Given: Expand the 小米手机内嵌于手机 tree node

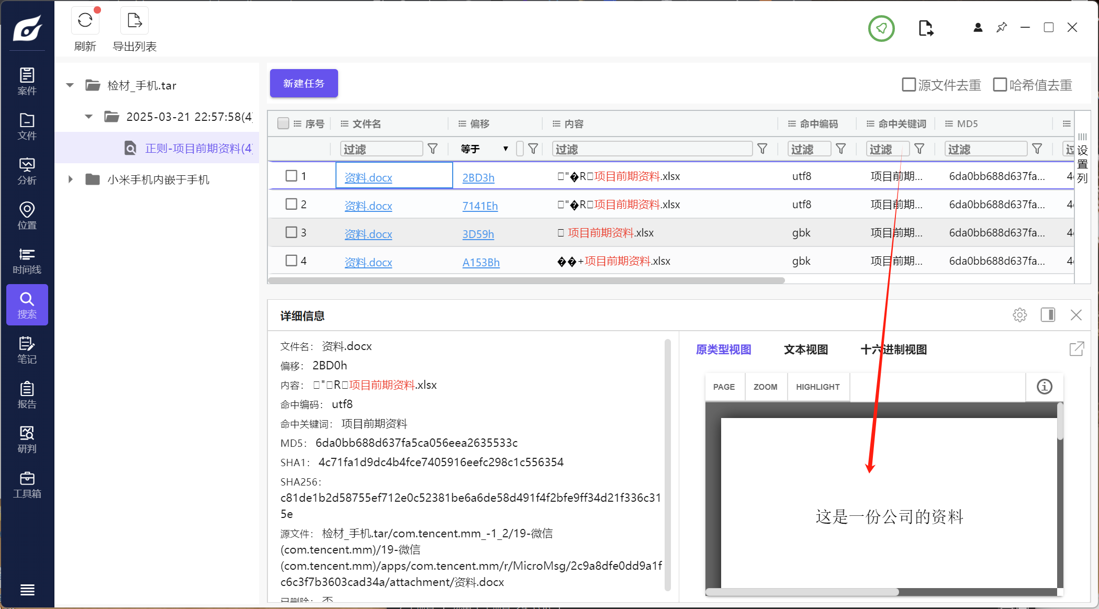Looking at the screenshot, I should pyautogui.click(x=71, y=179).
